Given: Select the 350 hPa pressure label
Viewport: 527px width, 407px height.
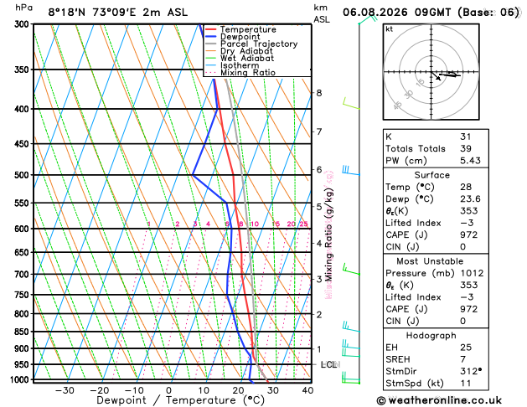Looking at the screenshot, I should 23,70.
